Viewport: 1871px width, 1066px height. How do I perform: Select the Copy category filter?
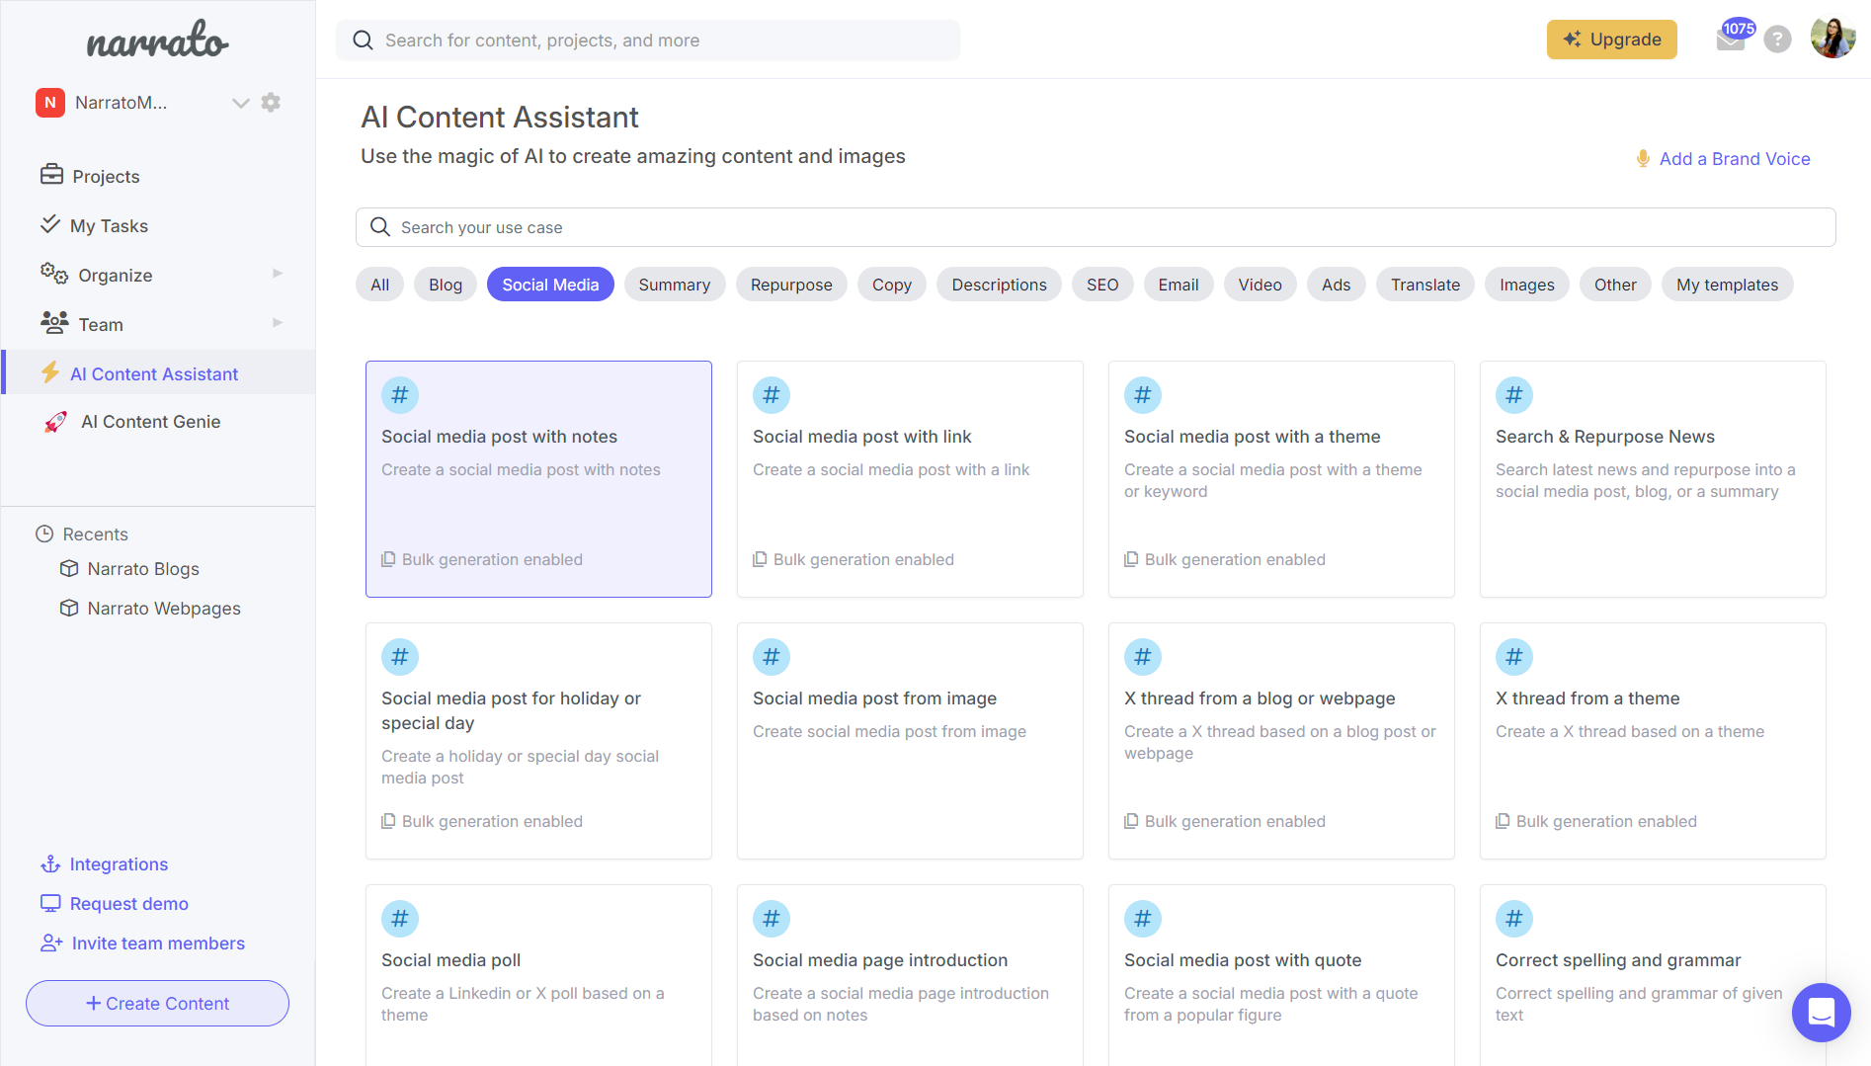click(892, 285)
